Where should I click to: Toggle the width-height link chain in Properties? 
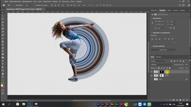coord(152,23)
